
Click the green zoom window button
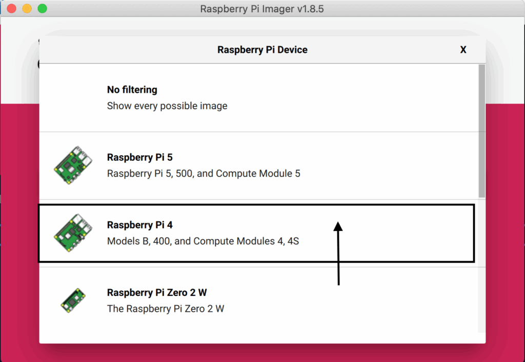[42, 8]
